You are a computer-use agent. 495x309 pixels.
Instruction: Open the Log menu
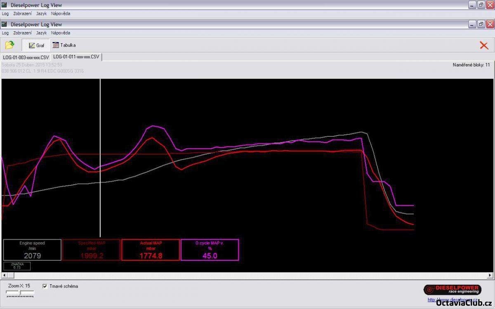5,33
